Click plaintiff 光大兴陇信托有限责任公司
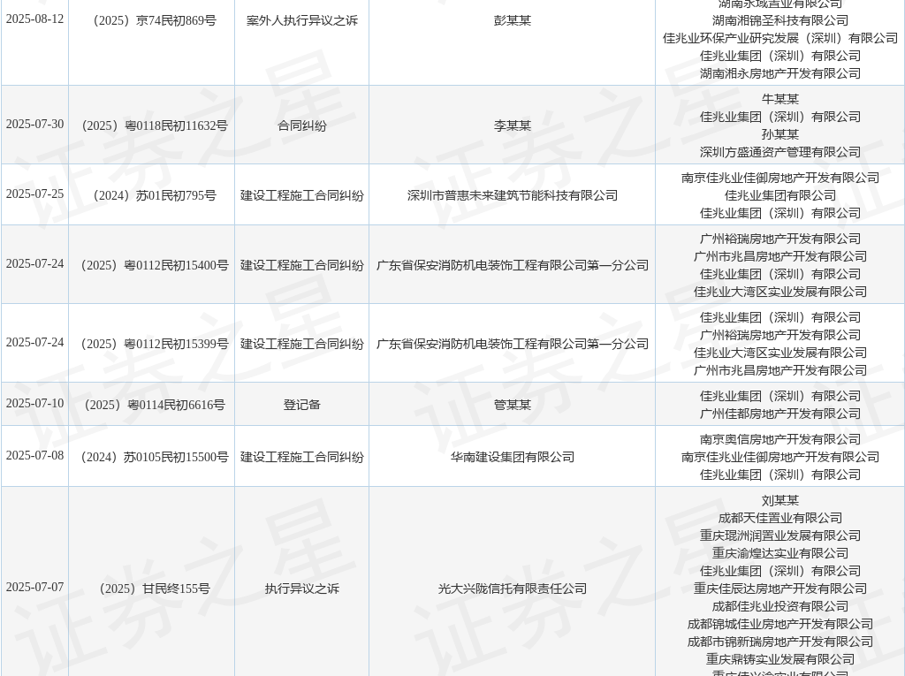This screenshot has height=676, width=905. click(x=512, y=589)
